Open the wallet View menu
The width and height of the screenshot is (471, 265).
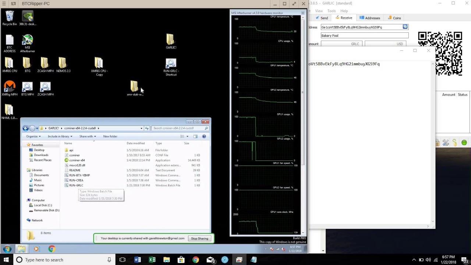(319, 11)
